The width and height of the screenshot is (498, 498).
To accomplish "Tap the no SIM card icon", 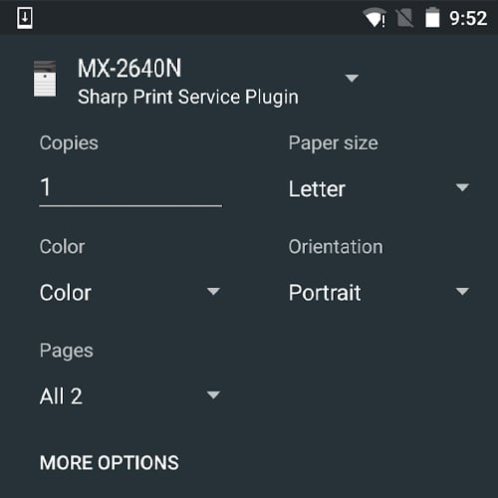I will point(404,18).
